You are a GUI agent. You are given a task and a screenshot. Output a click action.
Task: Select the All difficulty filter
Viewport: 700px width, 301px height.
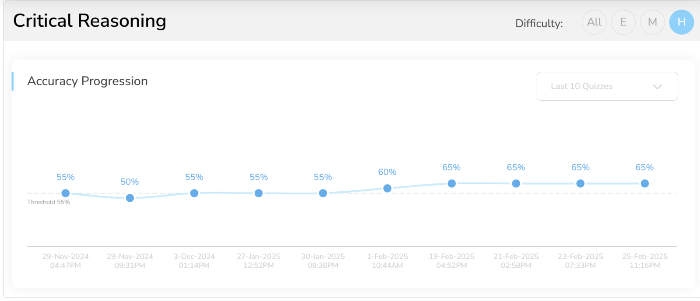[x=594, y=22]
